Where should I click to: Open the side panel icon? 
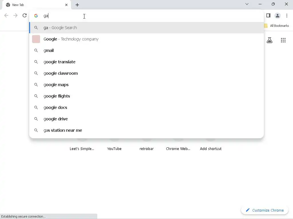pyautogui.click(x=268, y=15)
